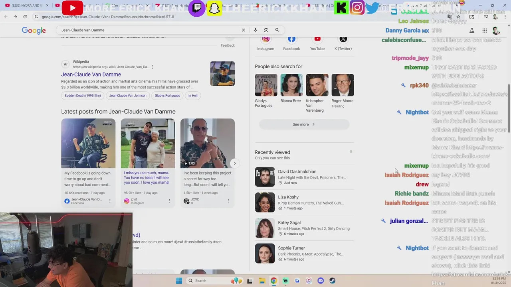Open the Windows Start menu

(x=179, y=281)
